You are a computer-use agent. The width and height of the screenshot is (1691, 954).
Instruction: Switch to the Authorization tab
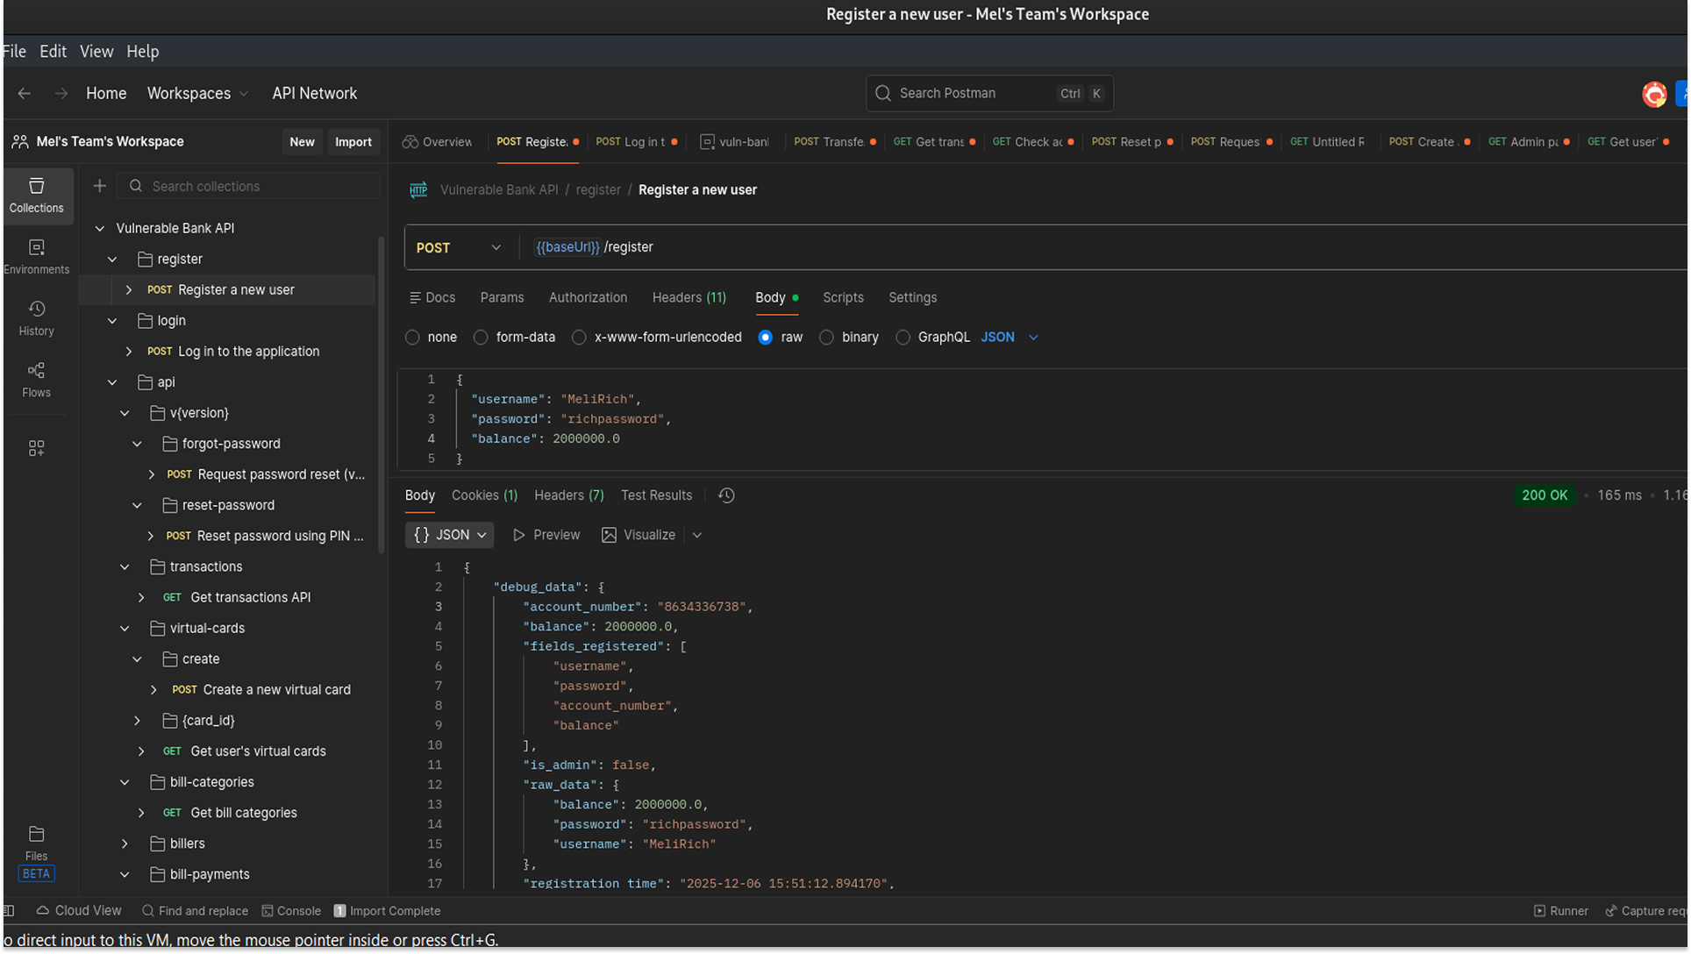pos(588,297)
